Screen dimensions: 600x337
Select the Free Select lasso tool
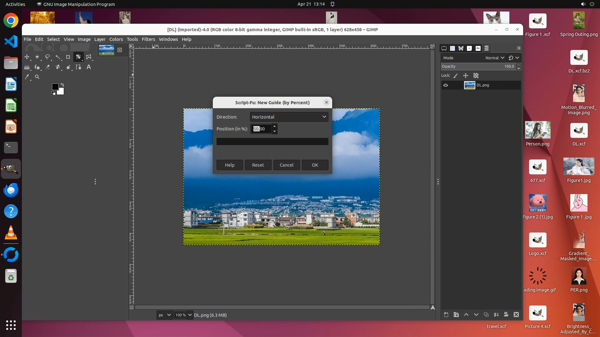[x=47, y=57]
